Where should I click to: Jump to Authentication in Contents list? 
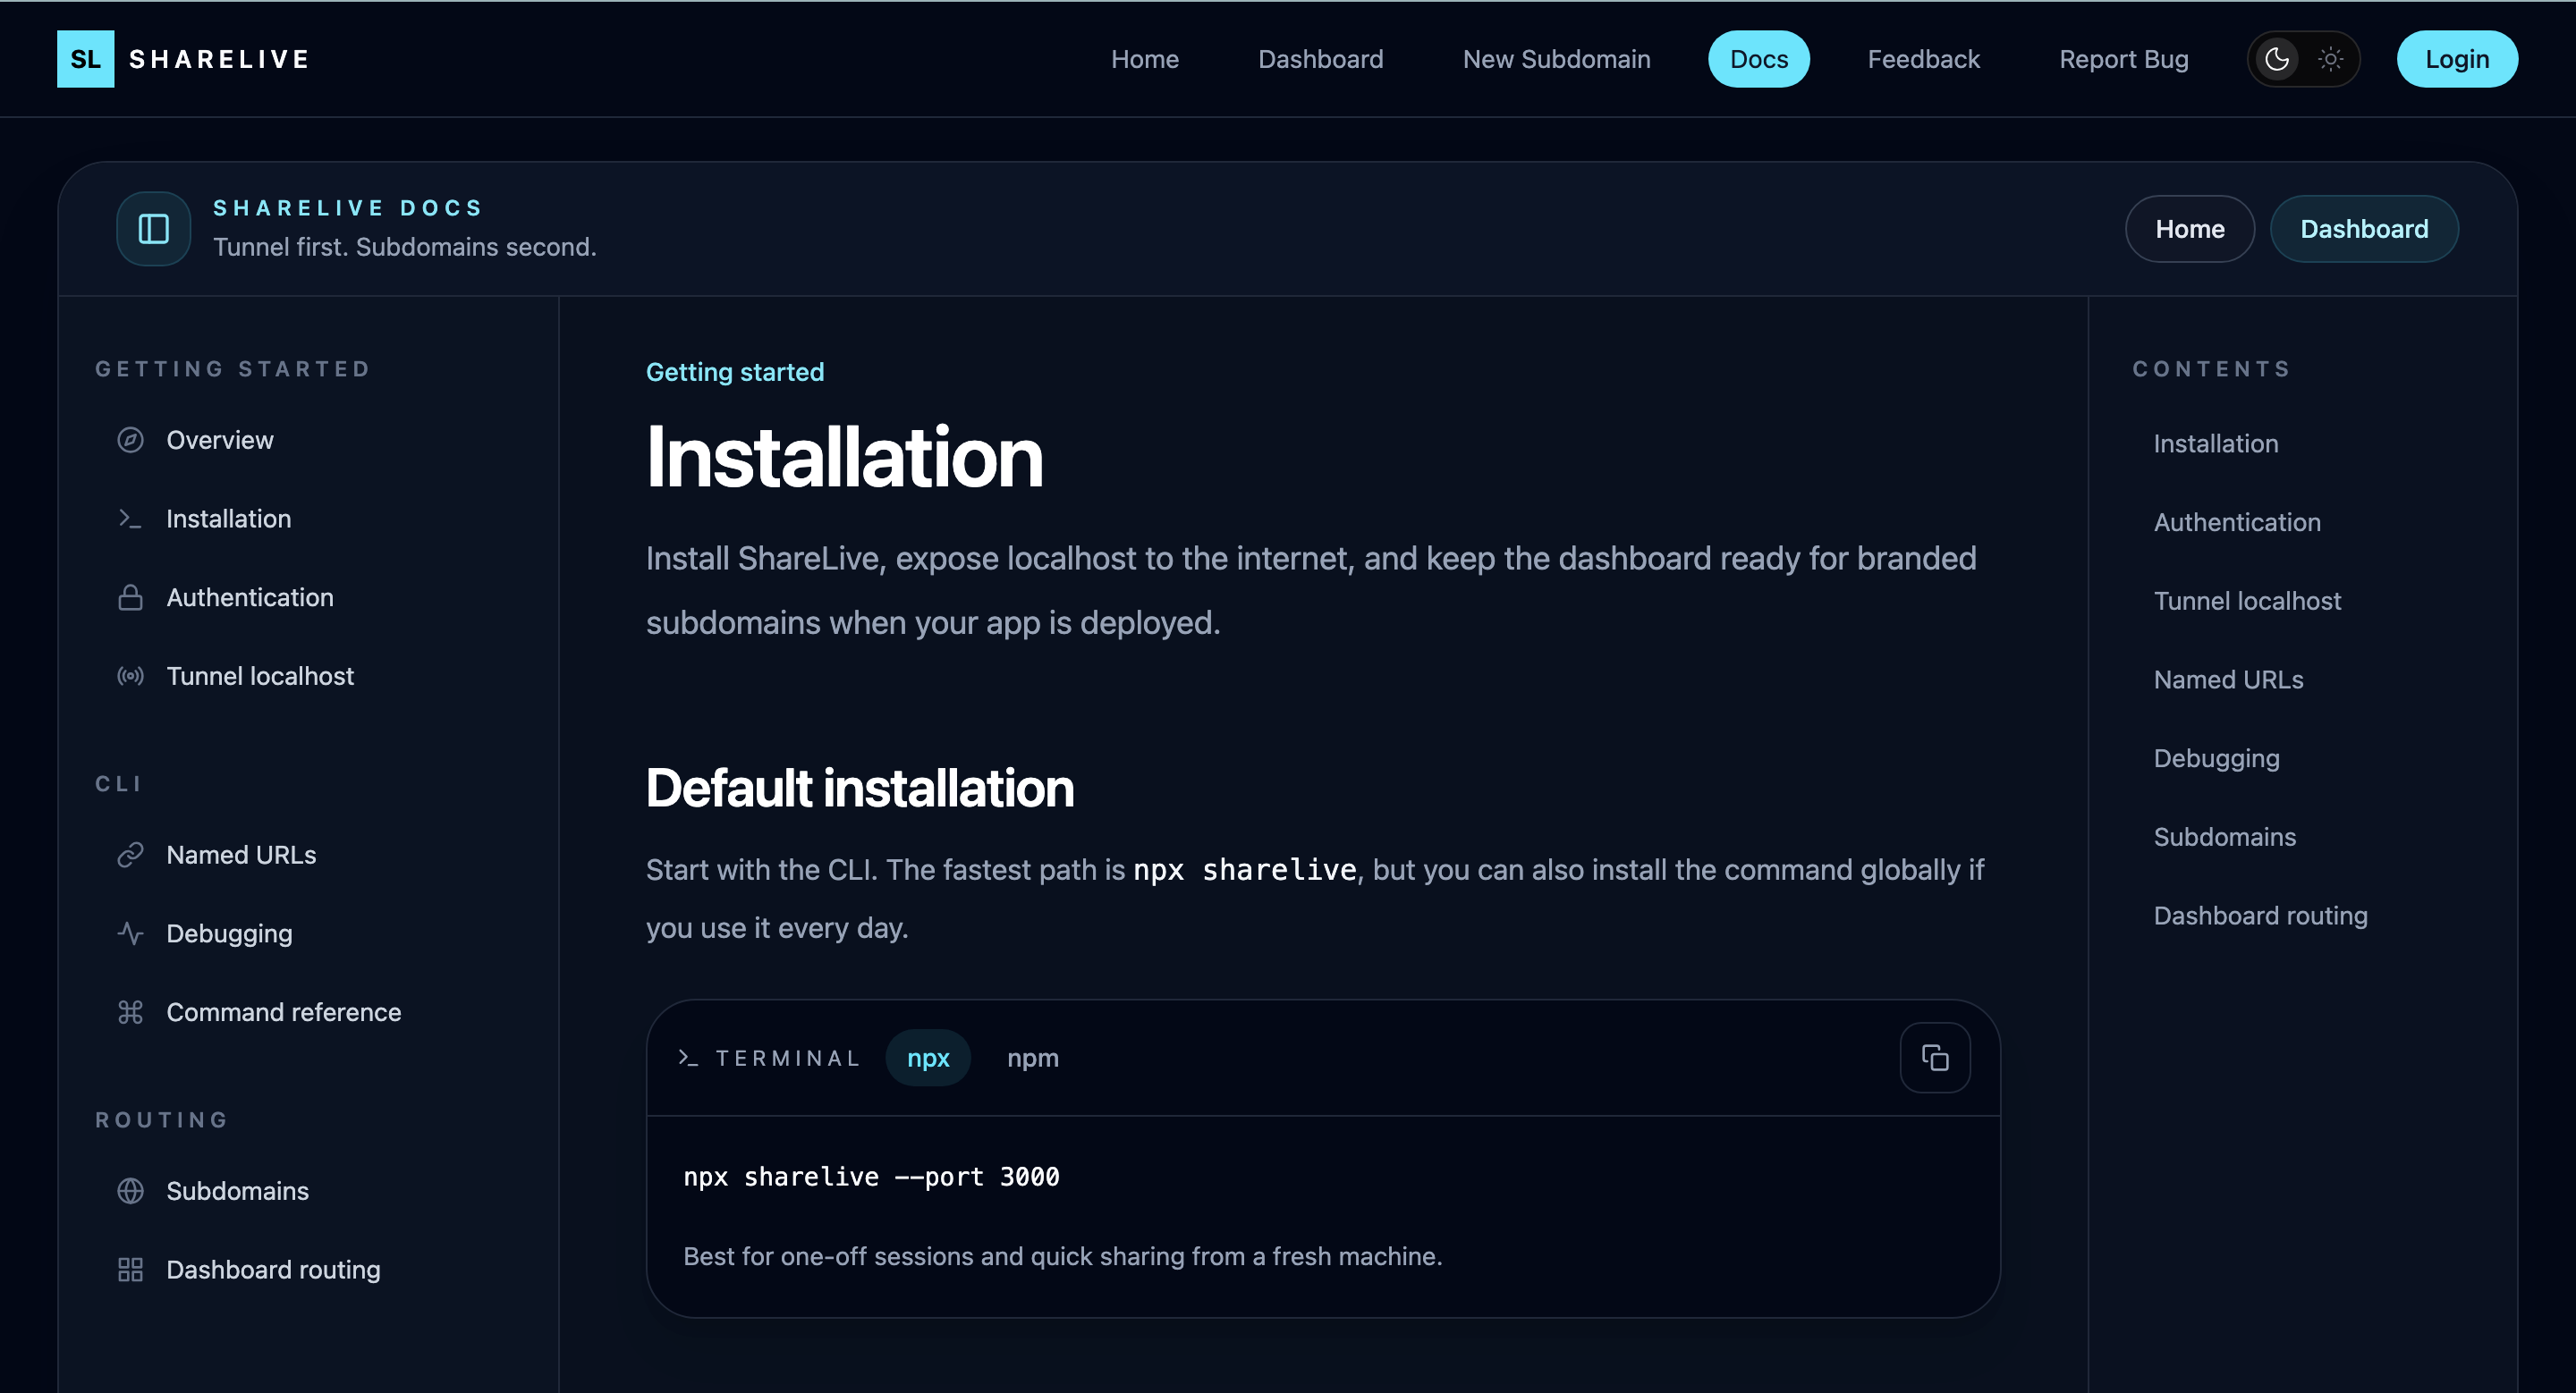click(2237, 523)
